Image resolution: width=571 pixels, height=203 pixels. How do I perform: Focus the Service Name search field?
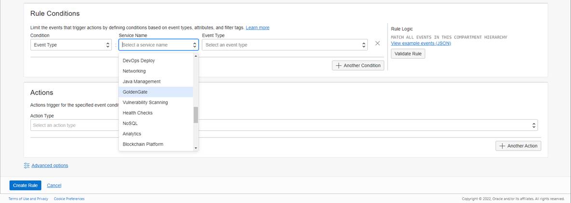click(x=155, y=45)
